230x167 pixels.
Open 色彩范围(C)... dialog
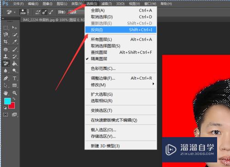(121, 69)
